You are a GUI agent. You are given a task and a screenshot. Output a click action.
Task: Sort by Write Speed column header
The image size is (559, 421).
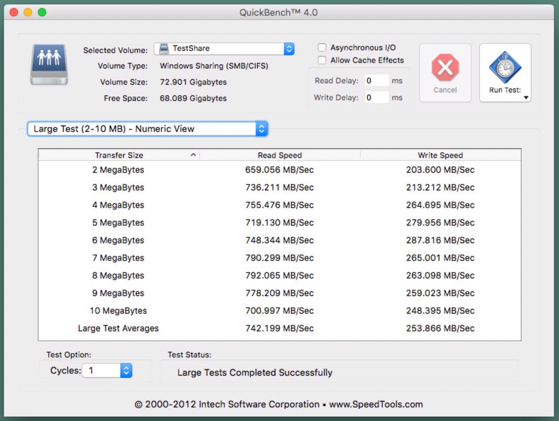point(440,155)
